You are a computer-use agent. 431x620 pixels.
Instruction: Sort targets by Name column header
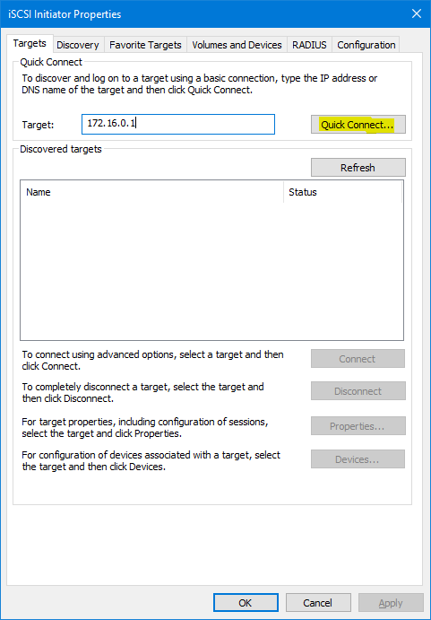point(152,192)
